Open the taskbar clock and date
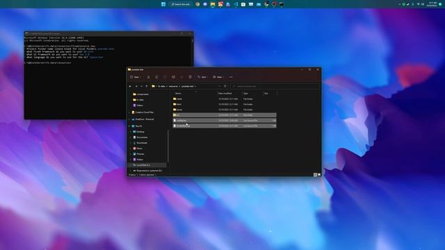Screen dimensions: 445x250 pyautogui.click(x=432, y=4)
